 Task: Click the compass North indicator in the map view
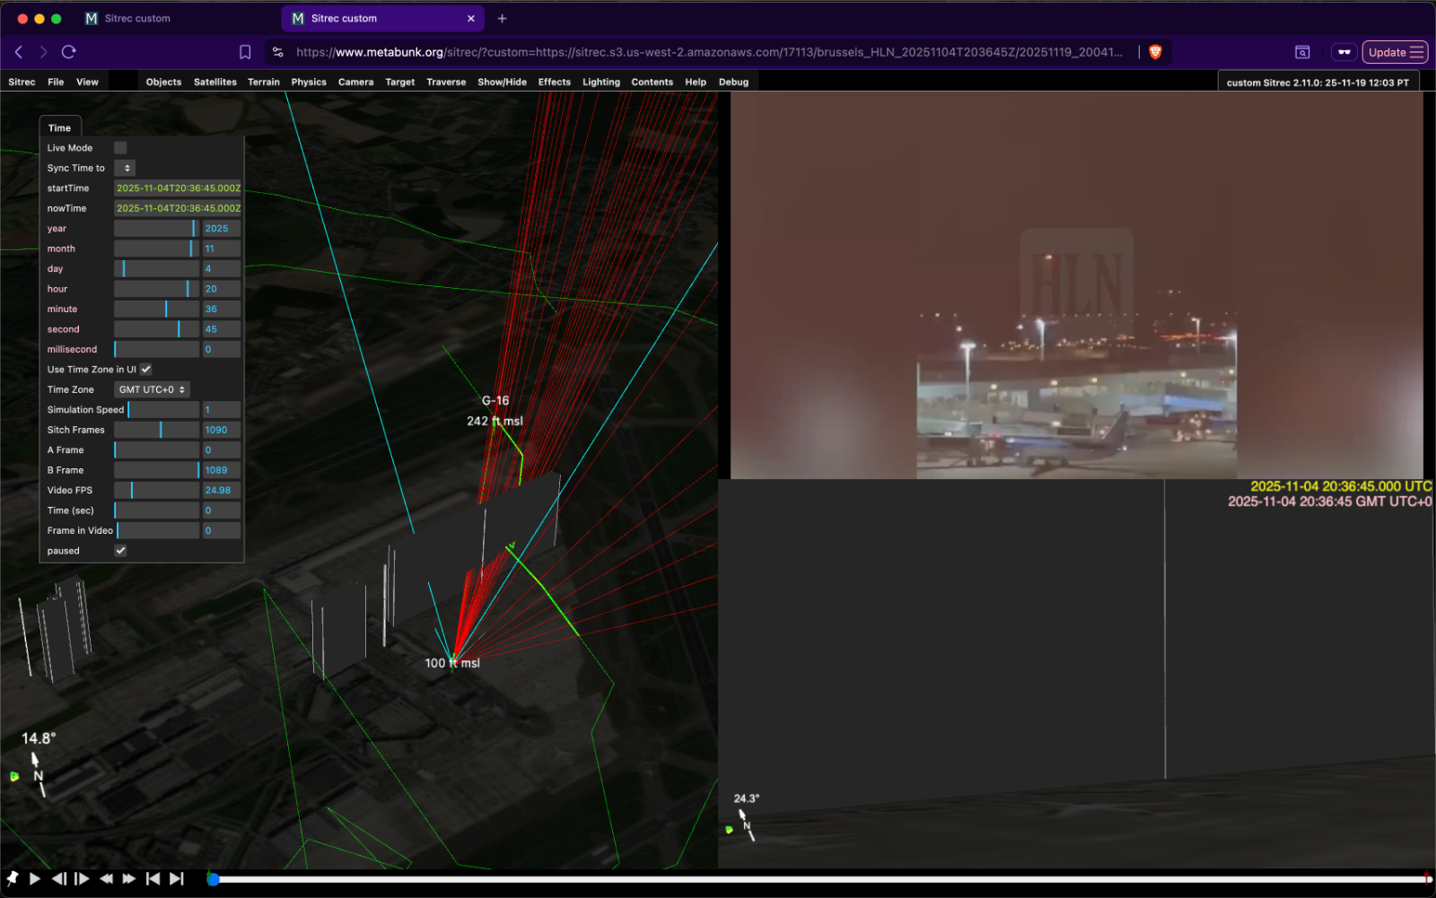pos(38,777)
